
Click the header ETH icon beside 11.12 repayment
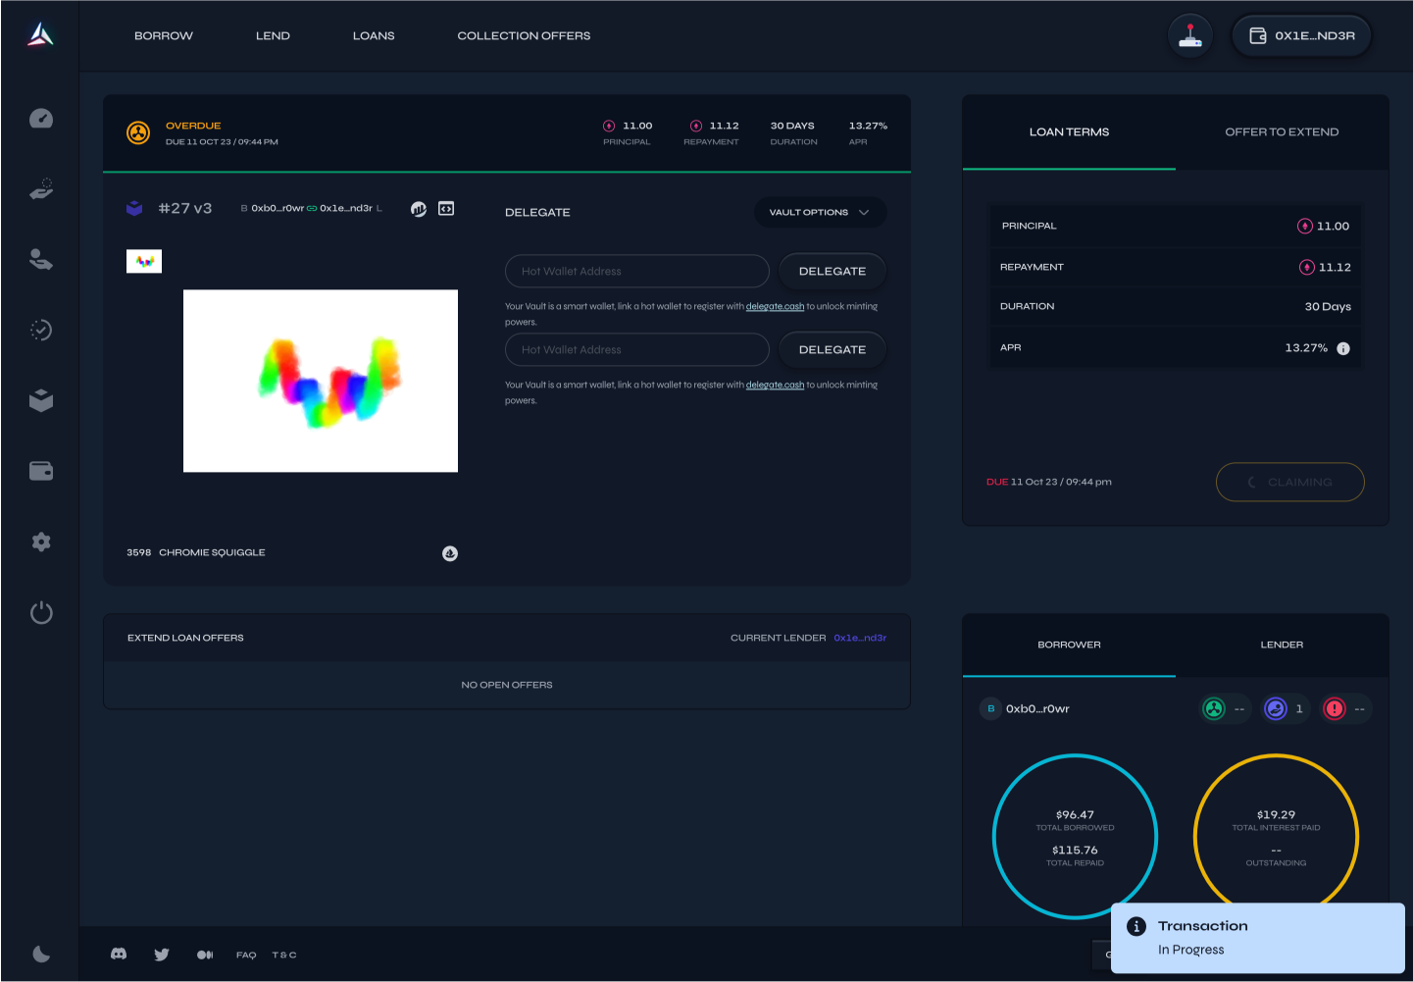(x=696, y=126)
